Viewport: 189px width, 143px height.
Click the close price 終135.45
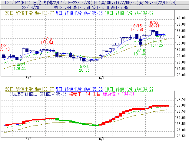tap(120, 8)
